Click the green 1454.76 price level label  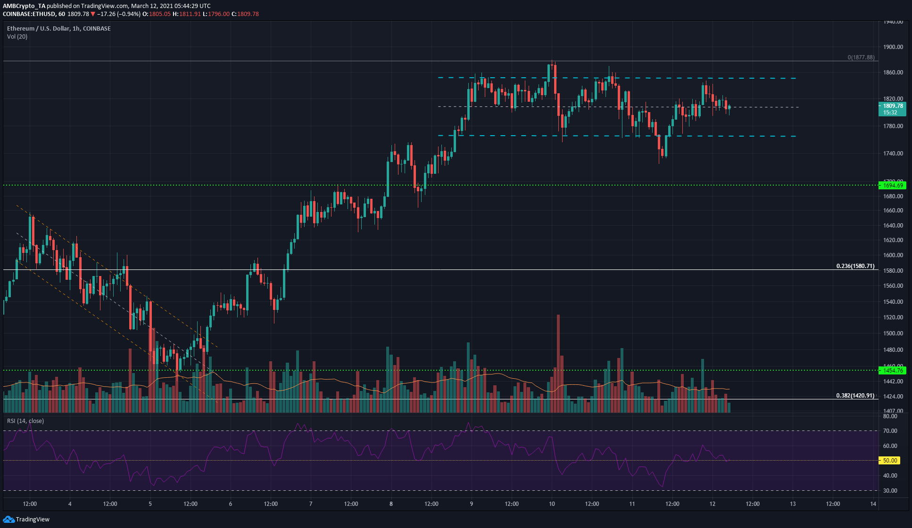coord(893,370)
